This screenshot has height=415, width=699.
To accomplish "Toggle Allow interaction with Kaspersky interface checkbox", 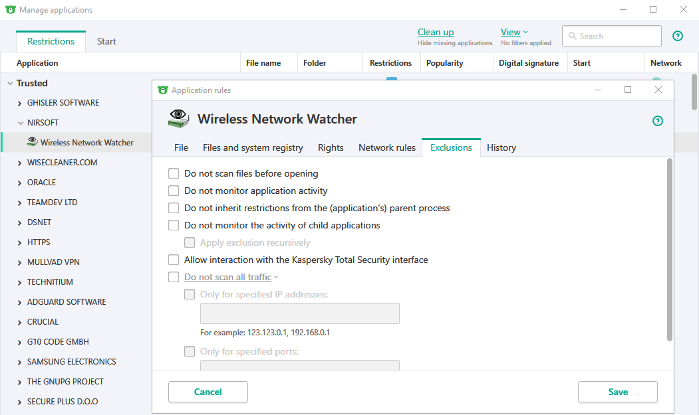I will pos(174,260).
